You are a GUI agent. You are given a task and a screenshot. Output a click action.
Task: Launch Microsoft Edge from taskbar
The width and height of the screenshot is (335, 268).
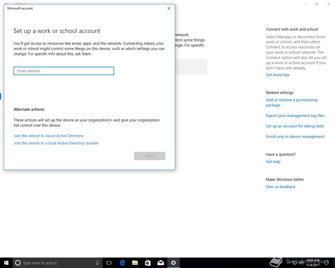pos(122,263)
